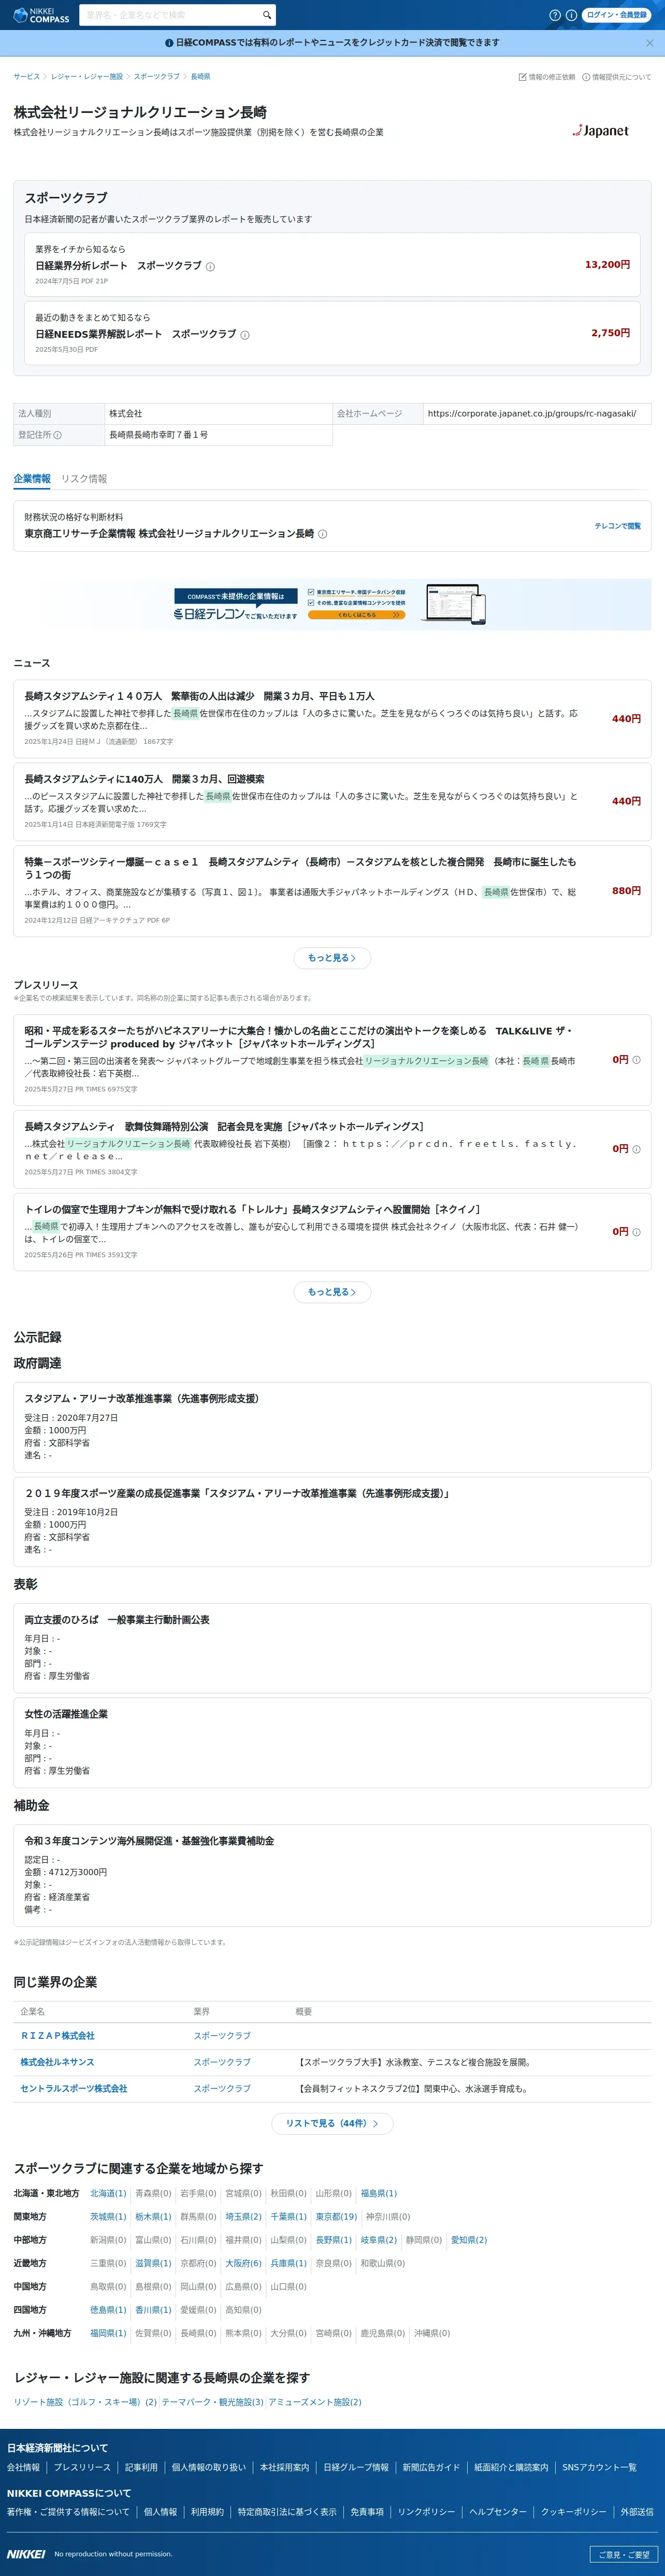Image resolution: width=665 pixels, height=2576 pixels.
Task: Open テーマパーク・観光施設(3) link
Action: 212,2402
